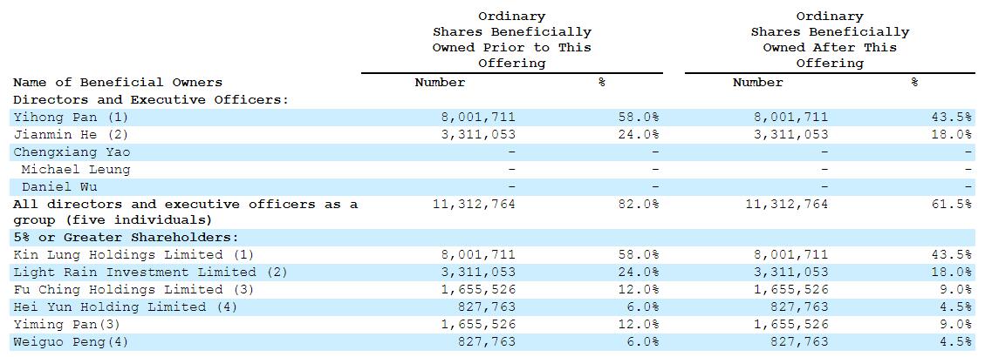The height and width of the screenshot is (357, 985).
Task: Click Kin Lung Holdings' after-offering 43.5% value
Action: click(951, 255)
